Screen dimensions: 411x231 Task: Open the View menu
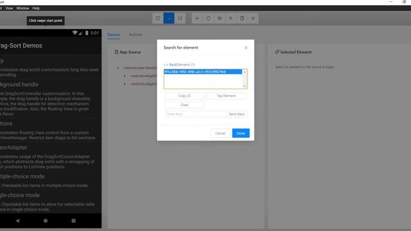(9, 8)
